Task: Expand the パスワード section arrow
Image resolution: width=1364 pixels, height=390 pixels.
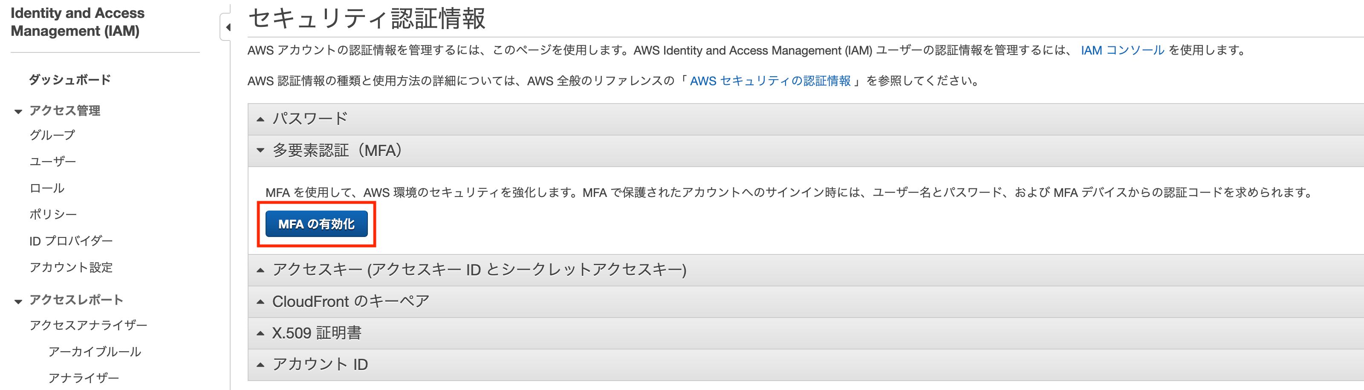Action: [260, 119]
